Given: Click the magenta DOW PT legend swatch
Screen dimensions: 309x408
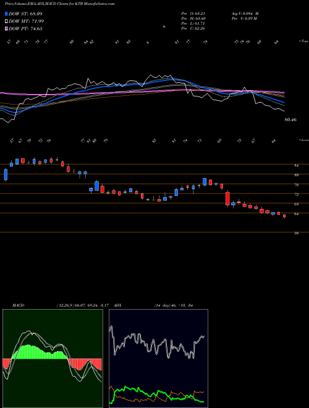Looking at the screenshot, I should click(x=6, y=28).
